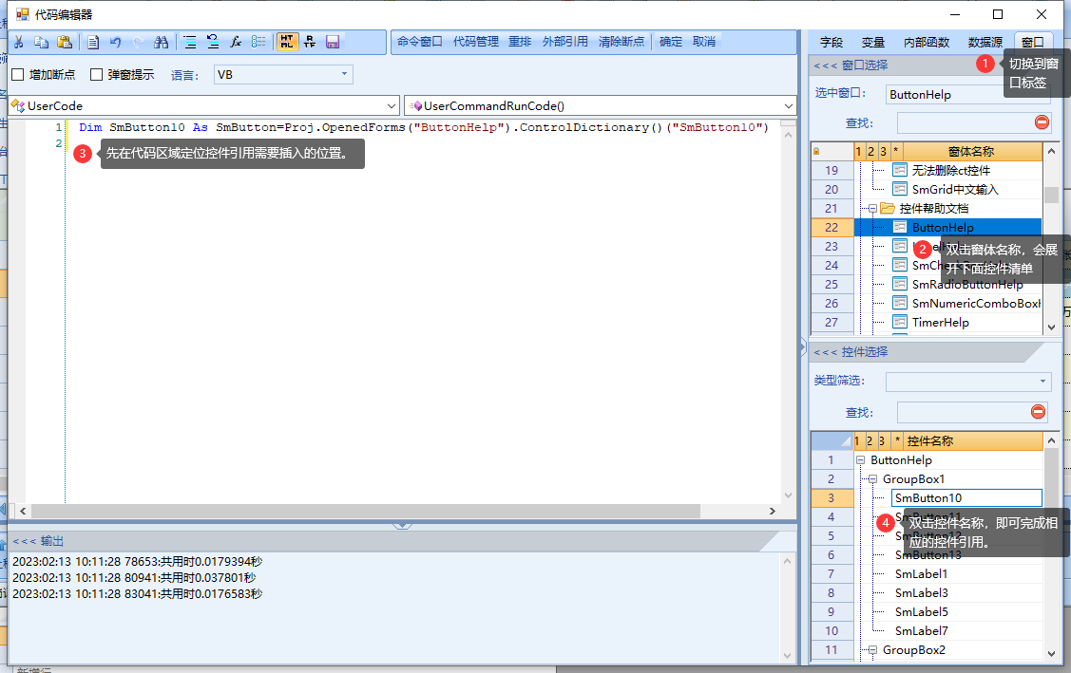1071x673 pixels.
Task: Click the control 查找 search field
Action: [x=963, y=412]
